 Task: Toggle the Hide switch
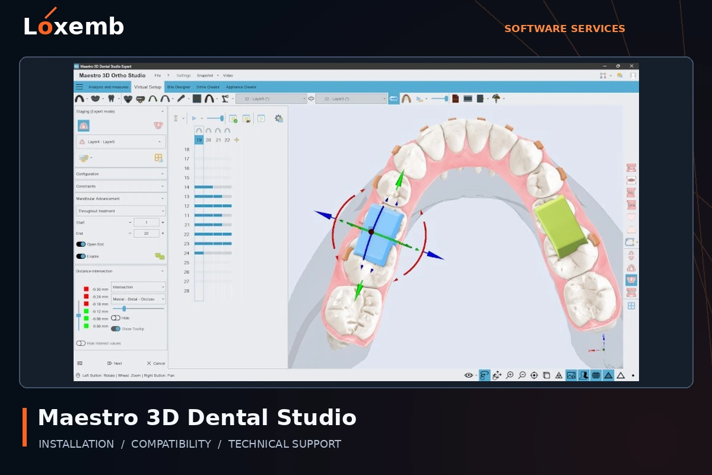[x=116, y=318]
